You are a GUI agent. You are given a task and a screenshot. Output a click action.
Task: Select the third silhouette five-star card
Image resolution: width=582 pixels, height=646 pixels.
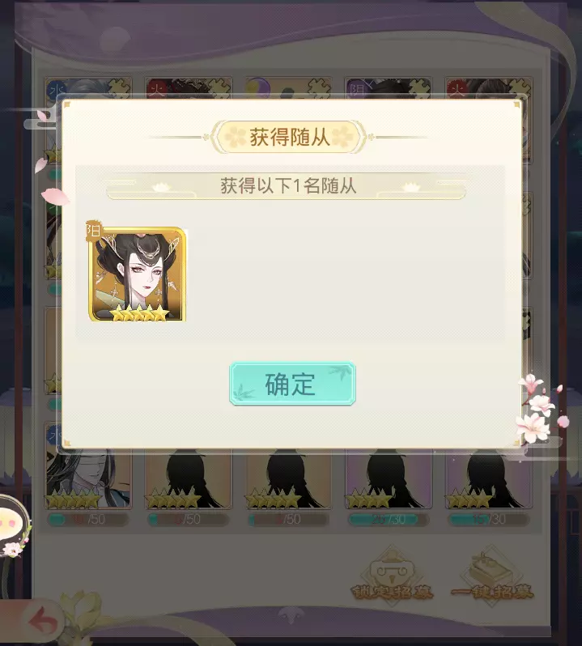point(289,478)
